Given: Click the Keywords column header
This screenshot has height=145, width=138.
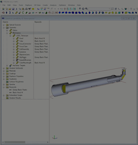Looking at the screenshot, I should [38, 22].
